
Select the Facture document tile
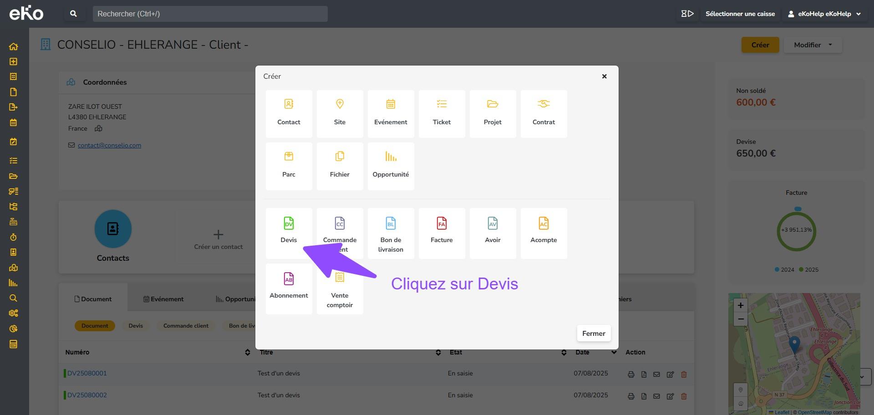(442, 231)
